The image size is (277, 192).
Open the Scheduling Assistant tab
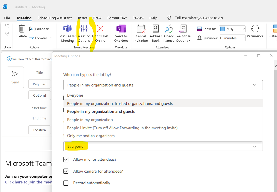(54, 18)
